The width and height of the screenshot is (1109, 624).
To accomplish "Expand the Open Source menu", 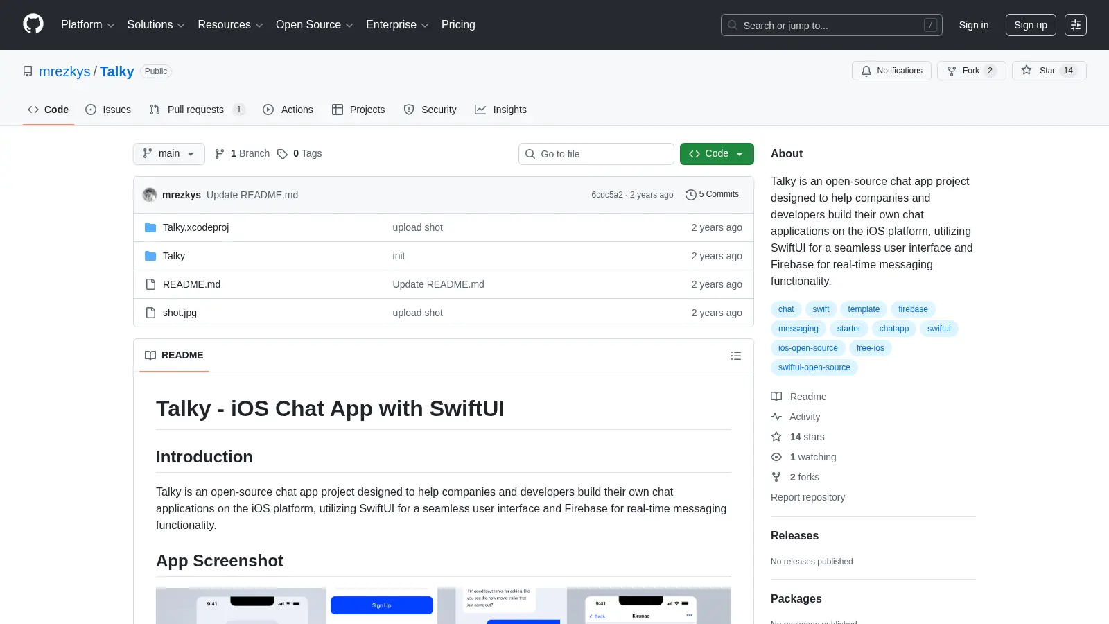I will (314, 25).
